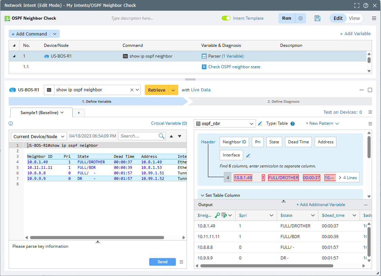Click the Send button
381x276 pixels.
(162, 262)
